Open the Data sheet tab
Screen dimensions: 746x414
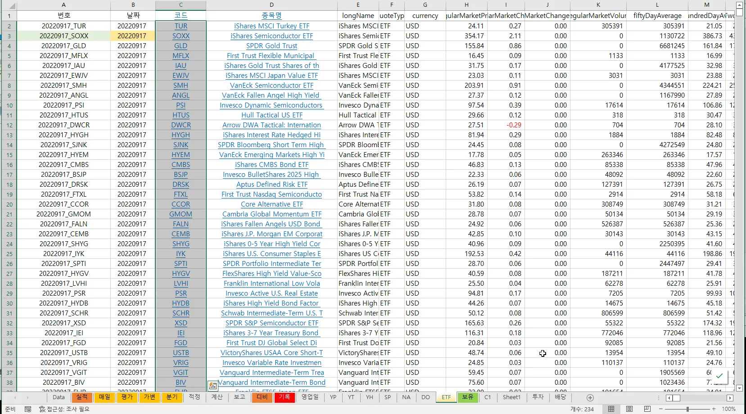click(x=59, y=397)
